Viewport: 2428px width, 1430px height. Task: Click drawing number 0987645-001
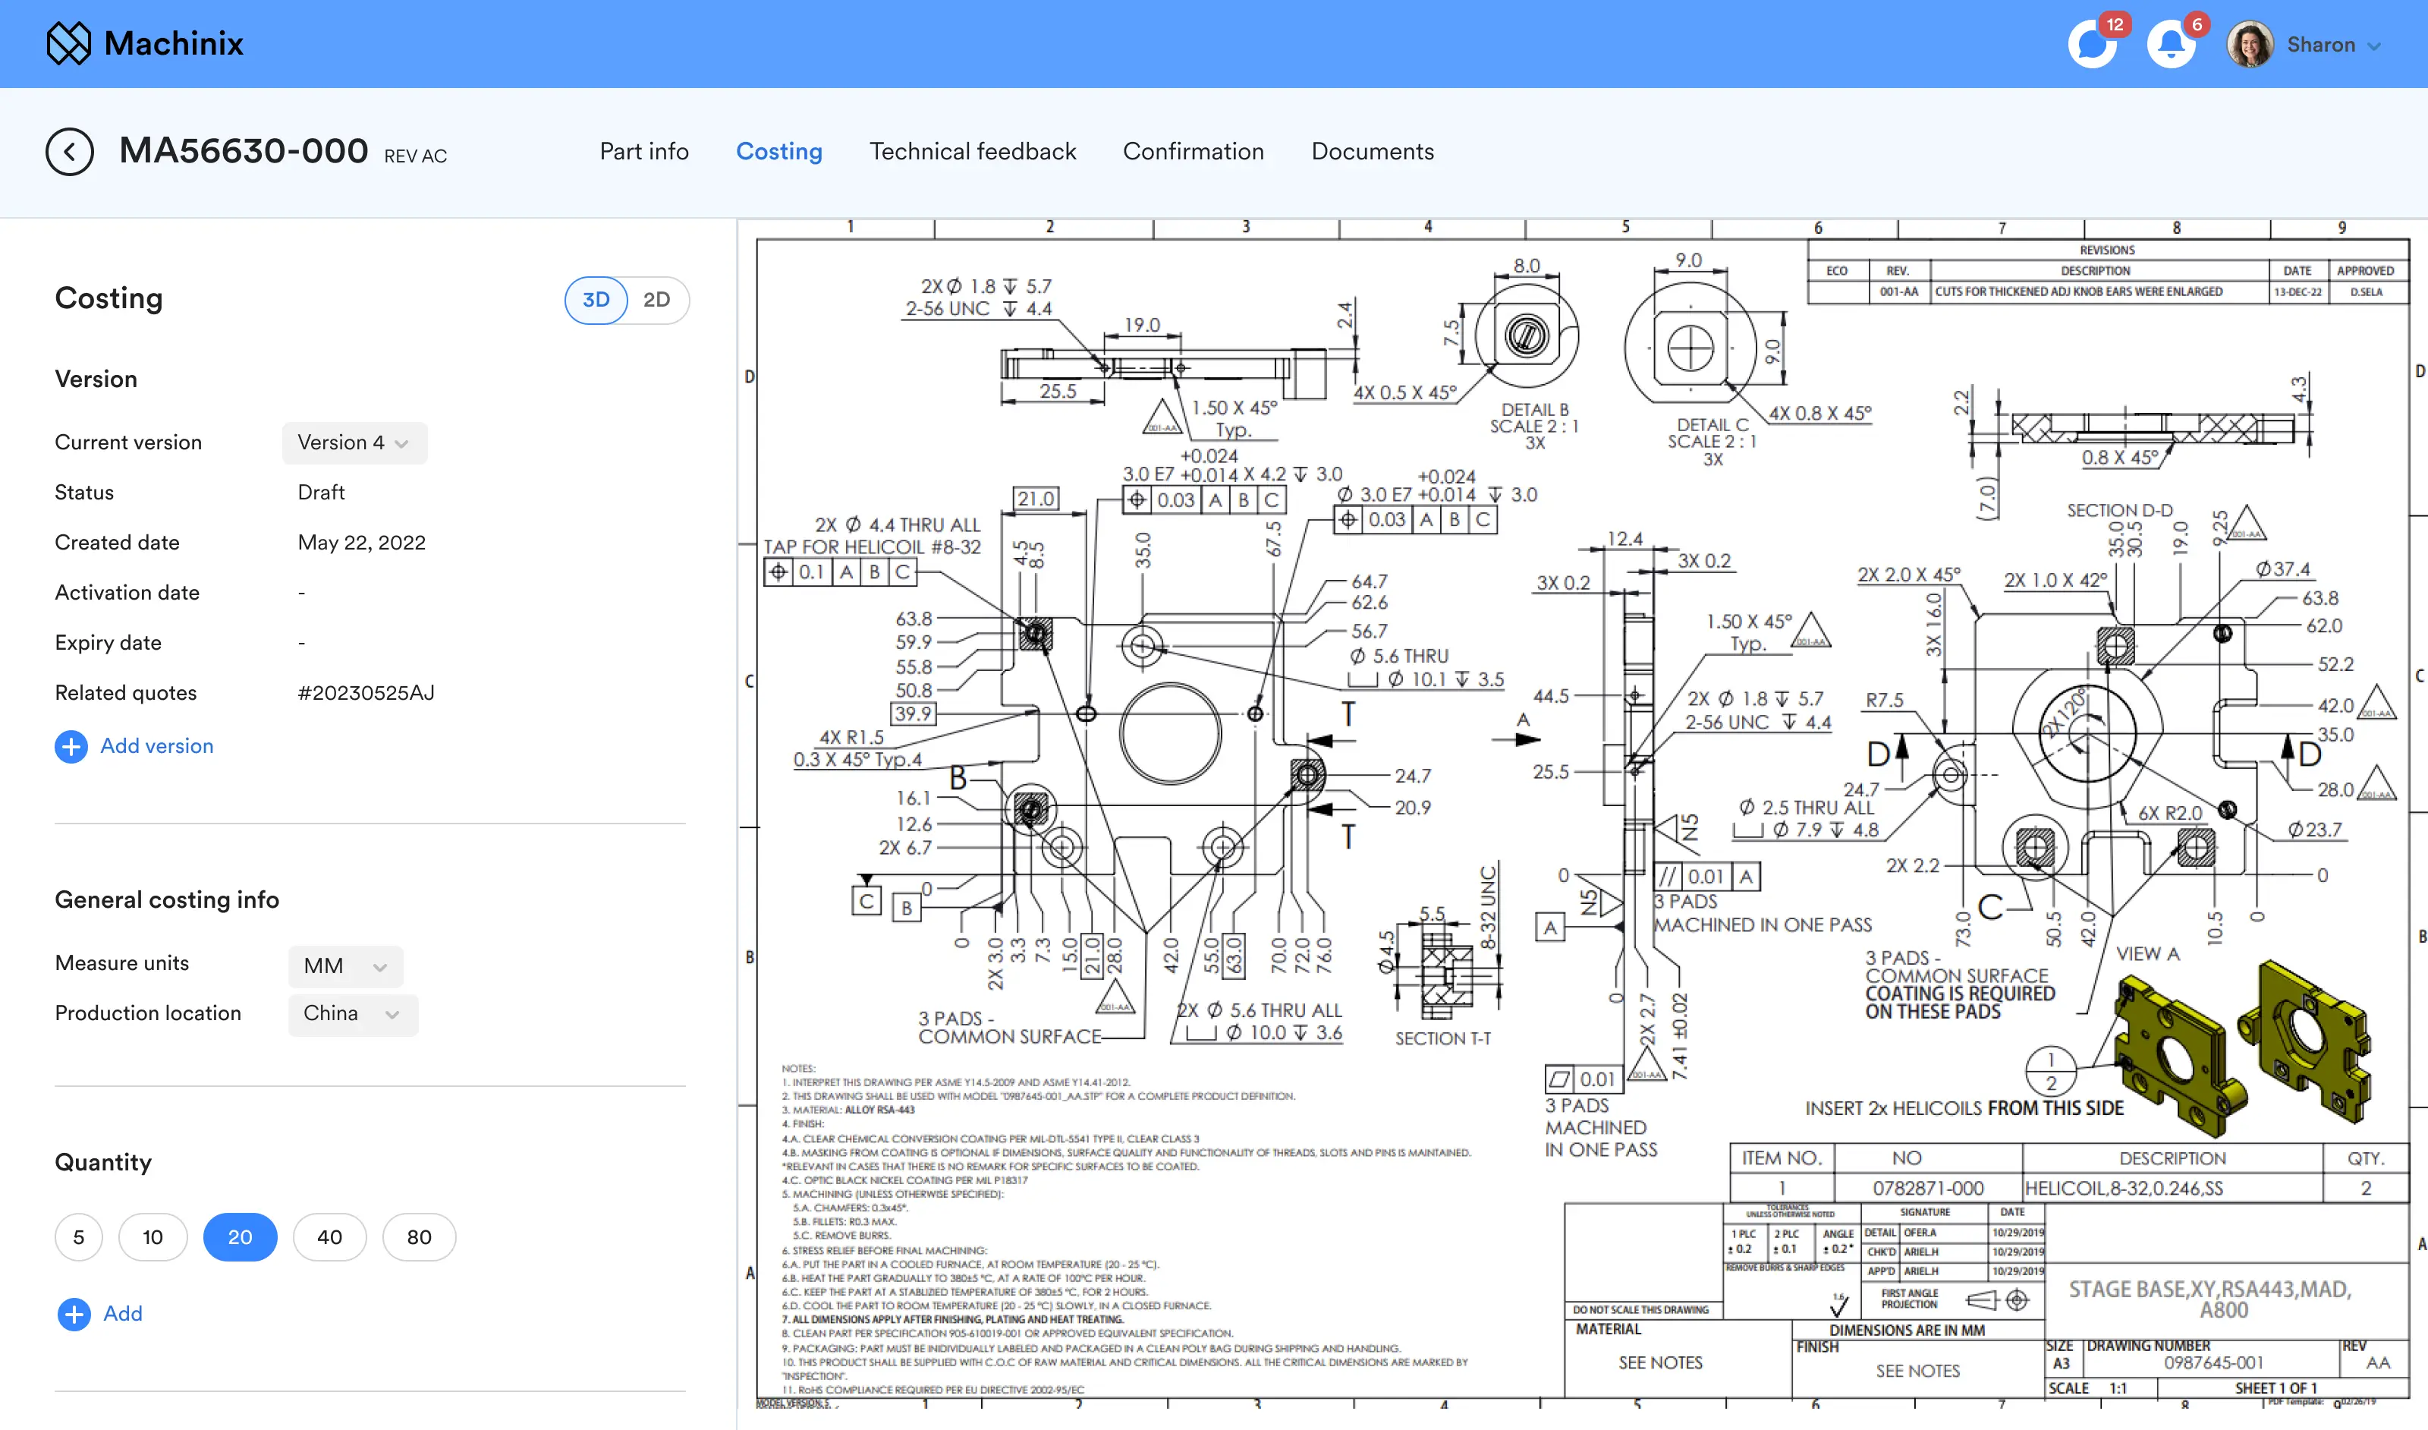[x=2213, y=1362]
